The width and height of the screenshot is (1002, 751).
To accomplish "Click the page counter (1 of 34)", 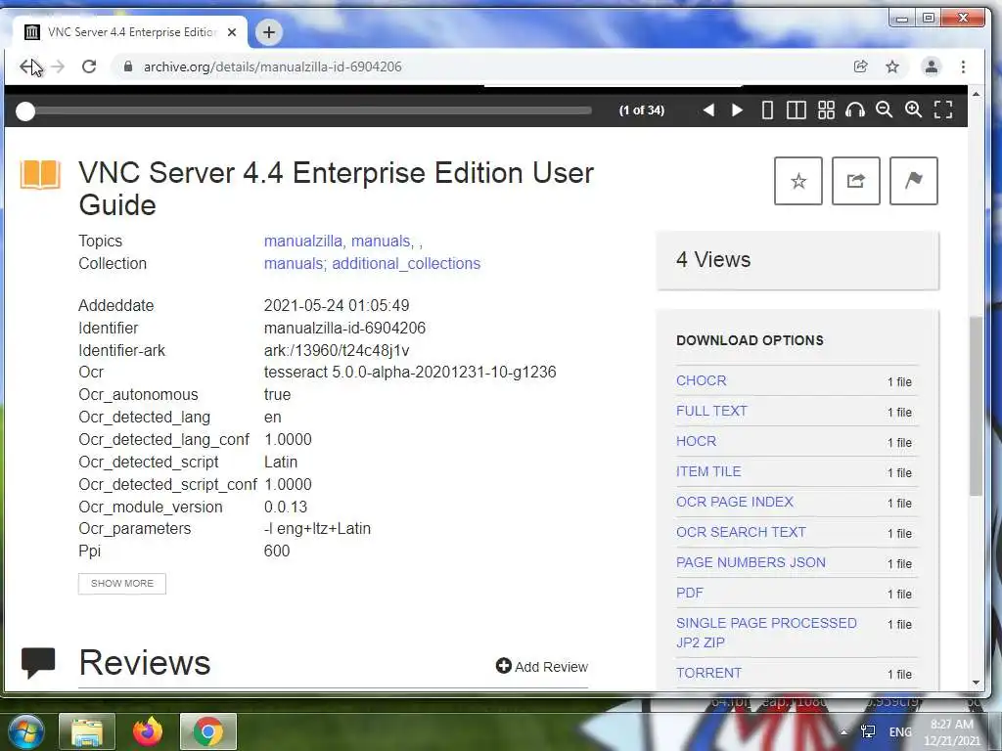I will tap(642, 110).
